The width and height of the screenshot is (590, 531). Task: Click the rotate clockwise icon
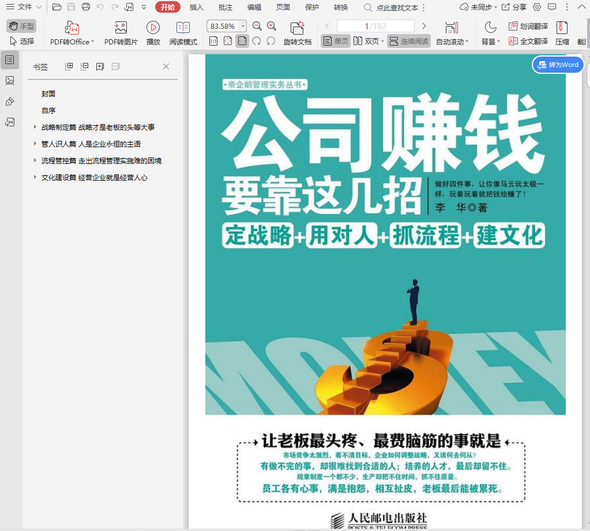tap(257, 41)
